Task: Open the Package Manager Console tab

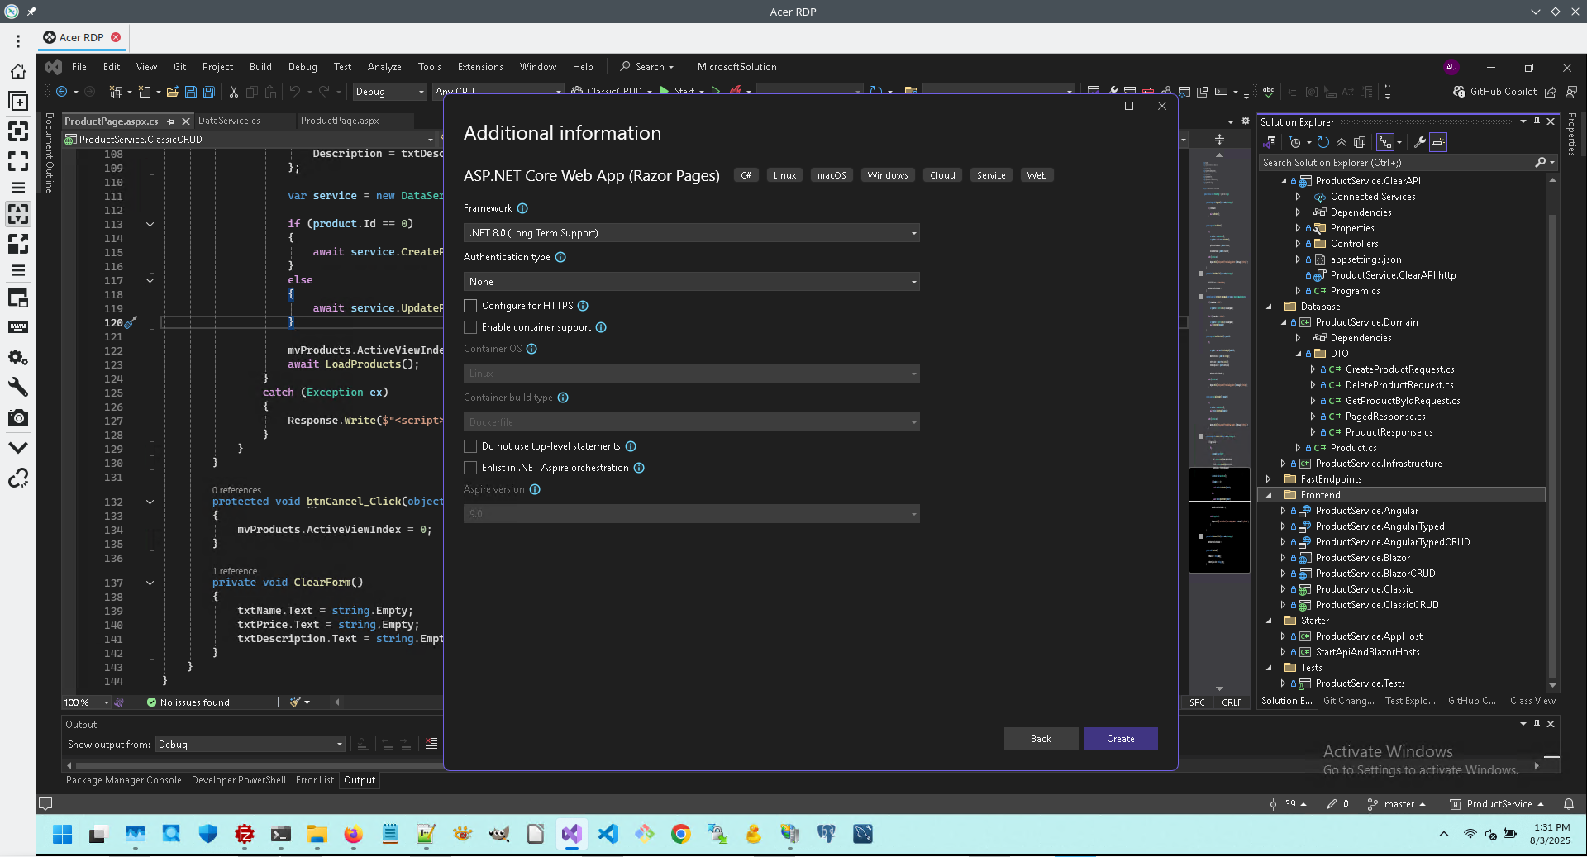Action: pyautogui.click(x=124, y=780)
